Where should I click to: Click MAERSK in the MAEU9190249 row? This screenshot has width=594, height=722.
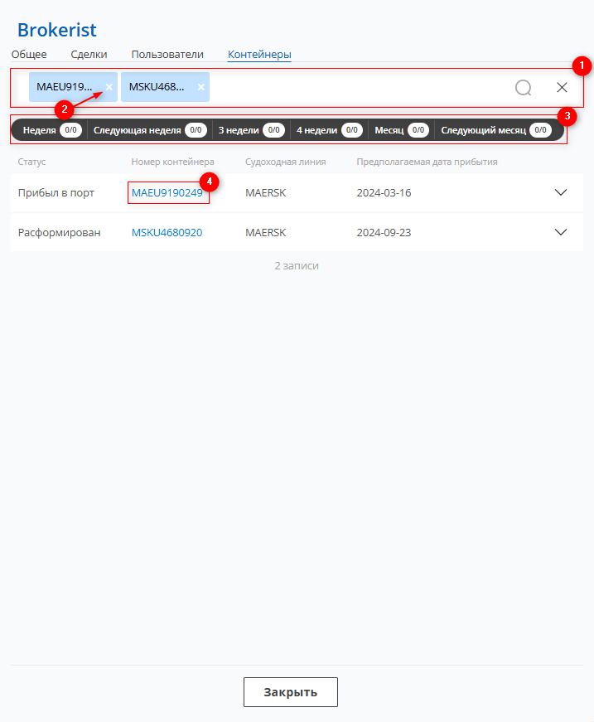(265, 193)
